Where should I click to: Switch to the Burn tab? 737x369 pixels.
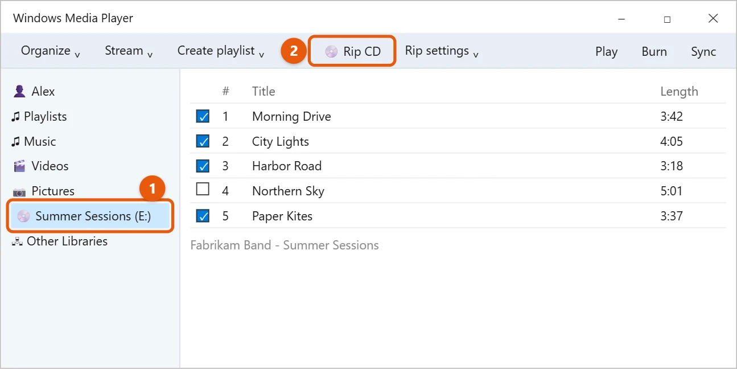click(x=654, y=51)
